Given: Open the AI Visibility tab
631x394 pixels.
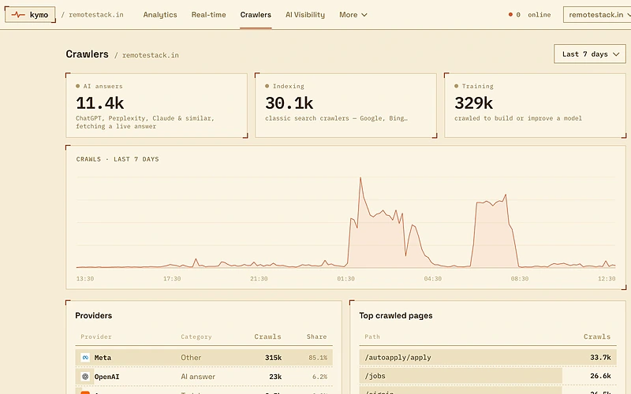Looking at the screenshot, I should (305, 15).
